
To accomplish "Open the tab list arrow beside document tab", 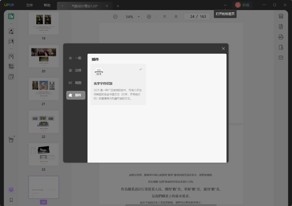I will click(62, 6).
